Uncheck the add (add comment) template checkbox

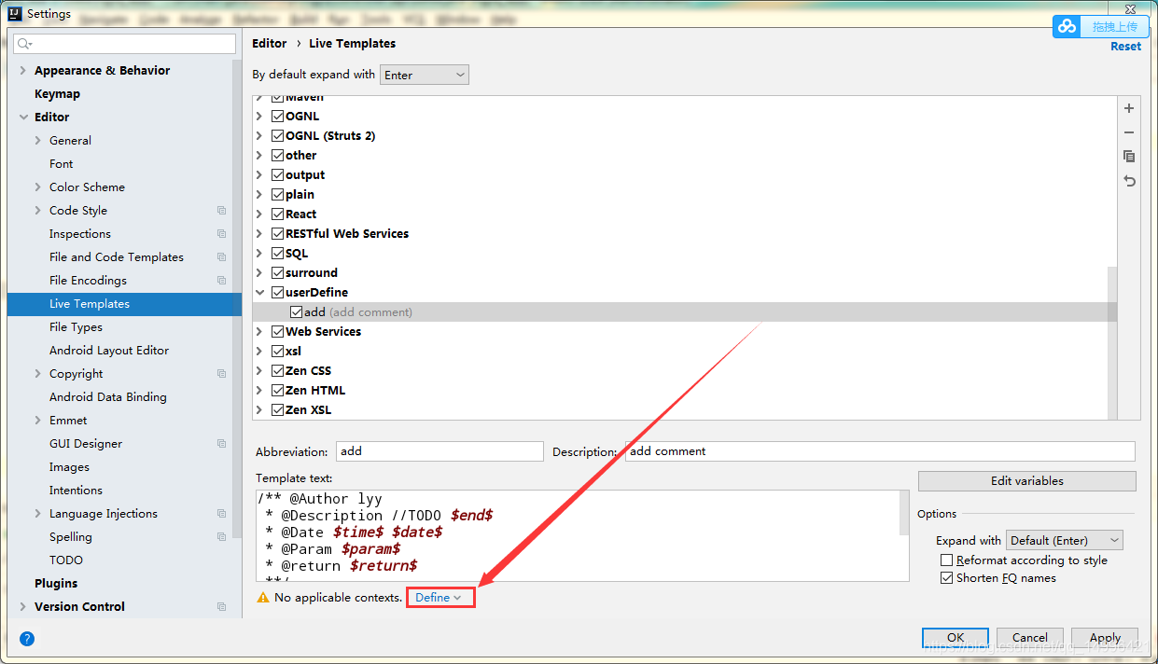[x=296, y=312]
